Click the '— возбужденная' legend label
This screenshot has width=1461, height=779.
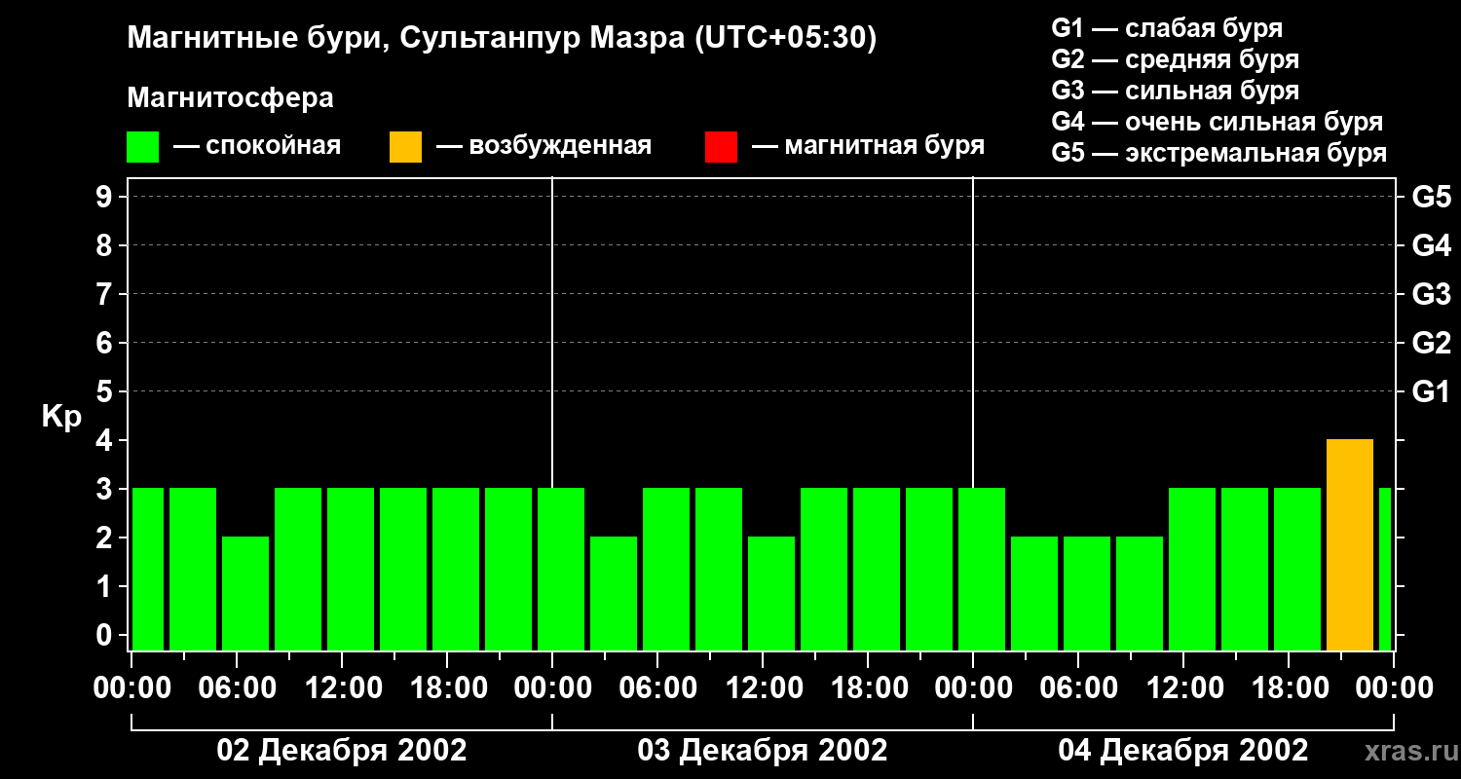[x=544, y=147]
